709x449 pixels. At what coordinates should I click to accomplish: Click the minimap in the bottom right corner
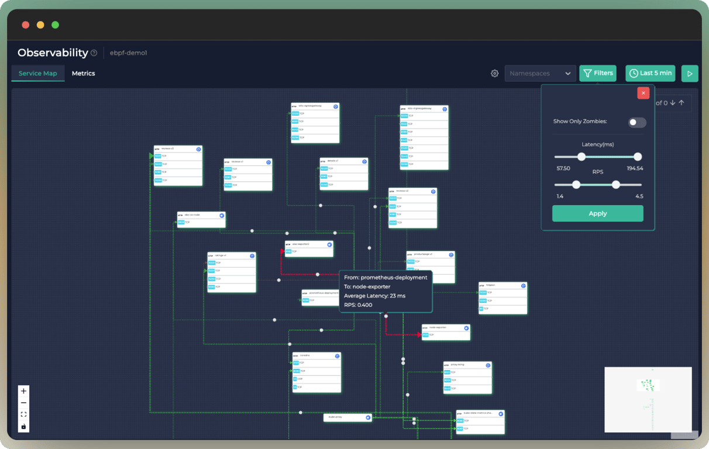point(648,400)
